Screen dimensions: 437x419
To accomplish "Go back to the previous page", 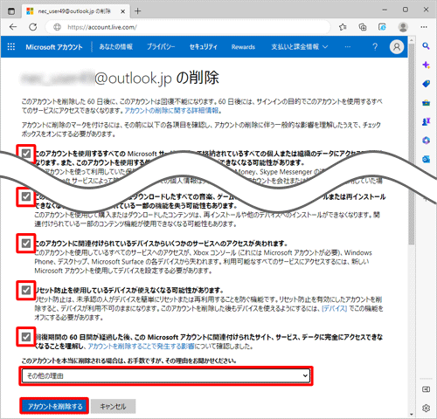I will coord(13,27).
